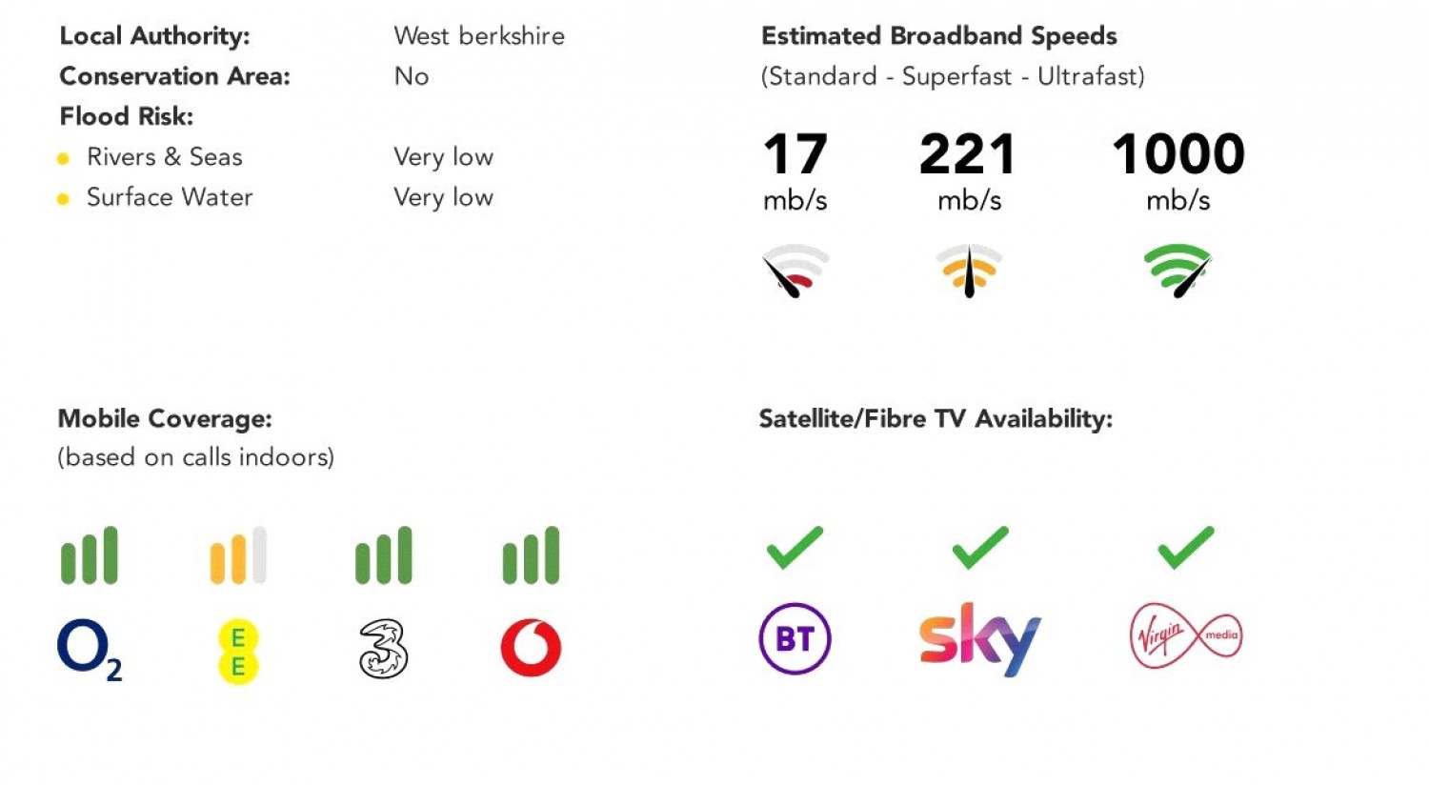Click the EE network logo

tap(238, 652)
